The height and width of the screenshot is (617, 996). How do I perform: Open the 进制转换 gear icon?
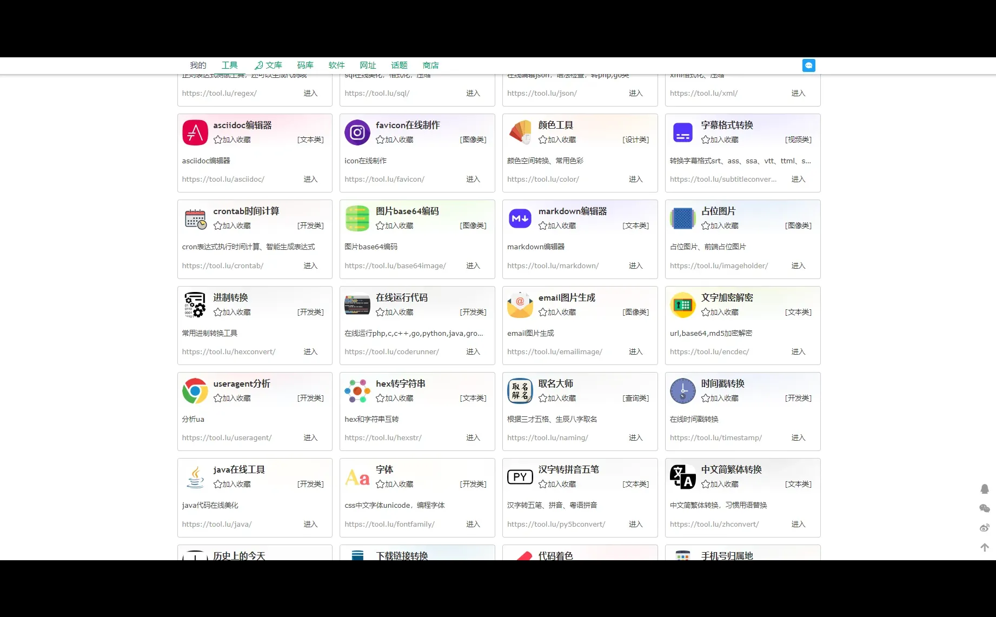(195, 305)
